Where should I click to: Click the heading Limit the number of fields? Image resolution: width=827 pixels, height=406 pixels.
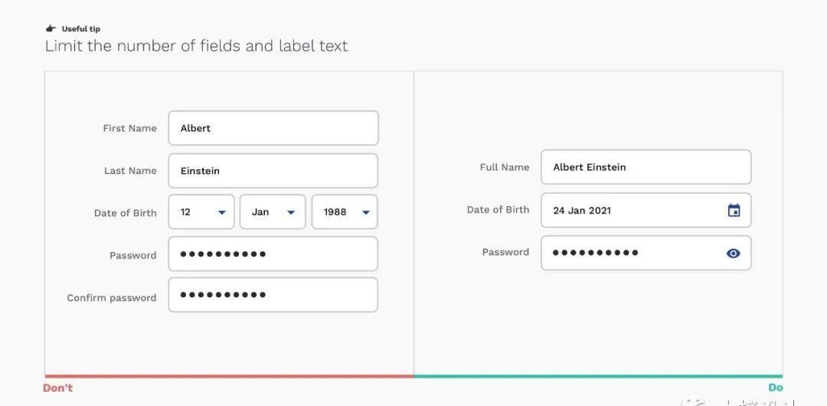(196, 46)
